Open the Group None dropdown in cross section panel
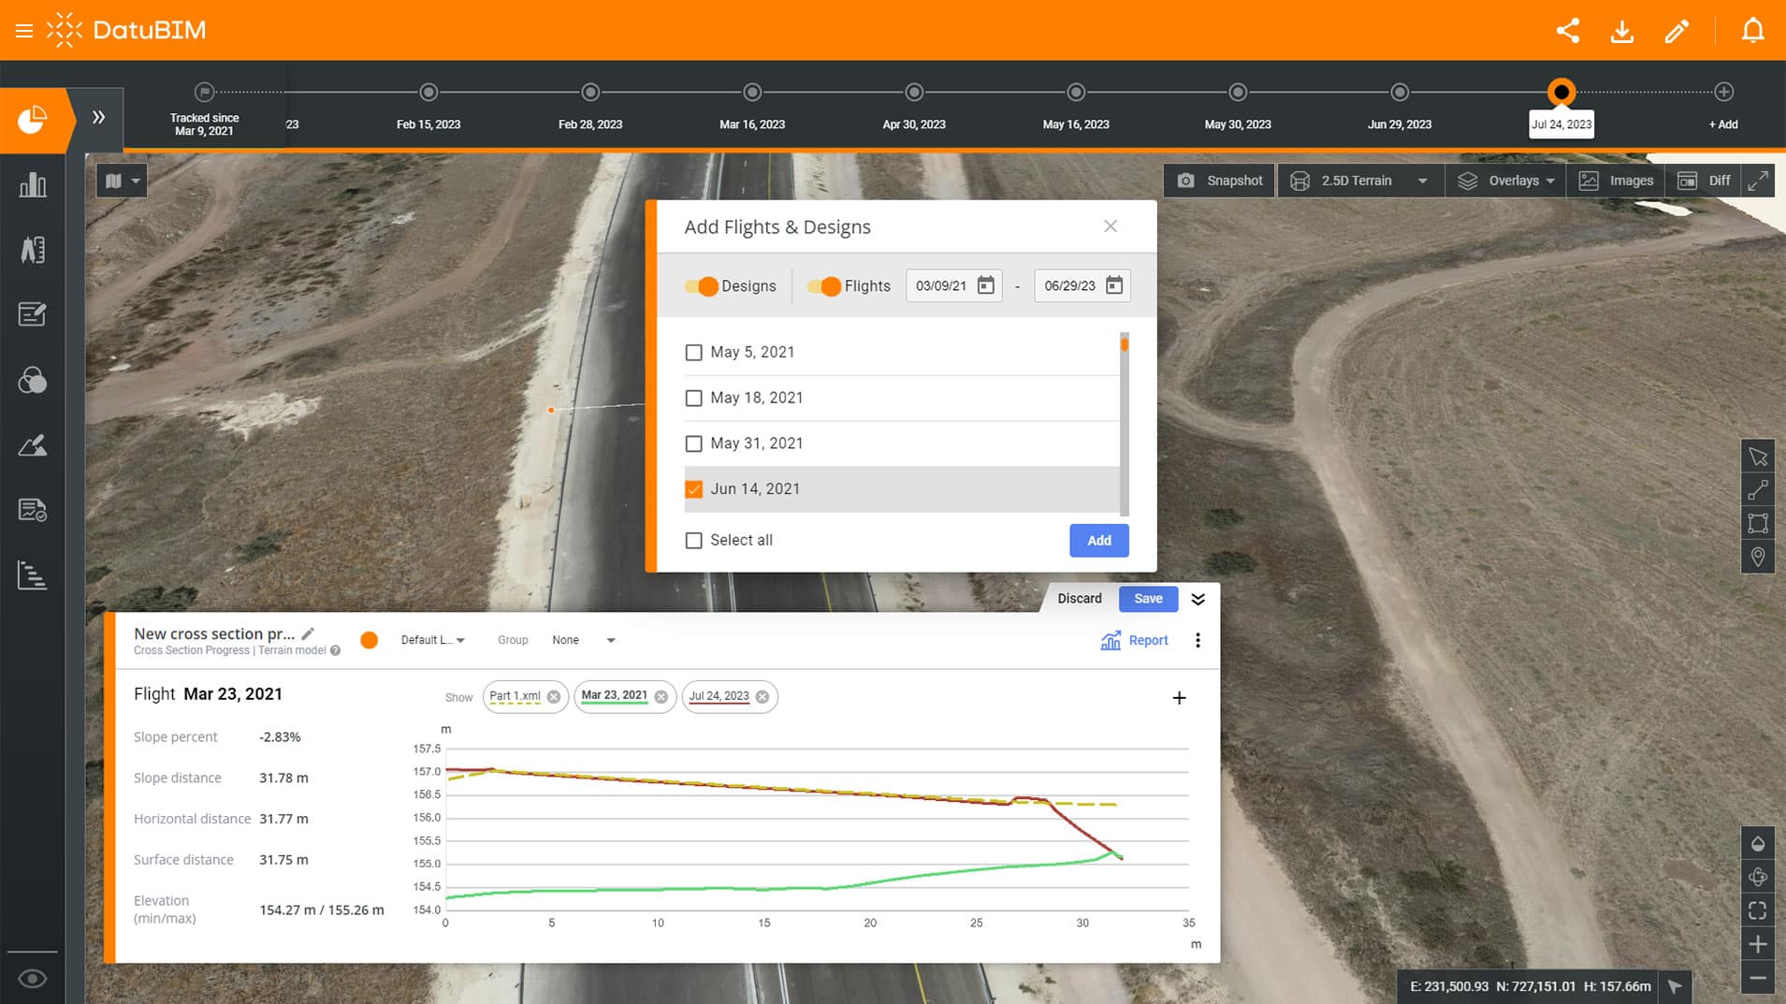This screenshot has height=1004, width=1786. coord(584,640)
